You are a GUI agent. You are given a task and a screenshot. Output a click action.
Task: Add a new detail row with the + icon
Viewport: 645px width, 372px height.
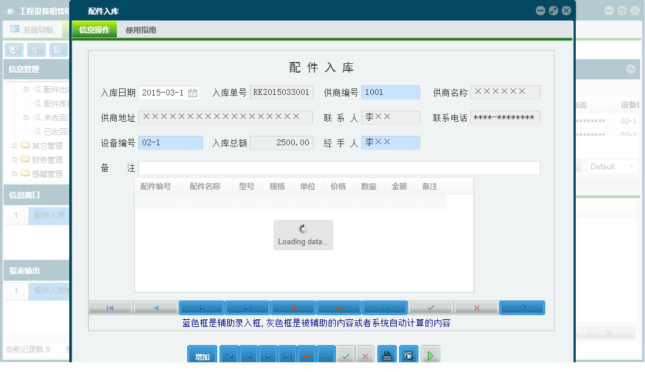tap(292, 308)
